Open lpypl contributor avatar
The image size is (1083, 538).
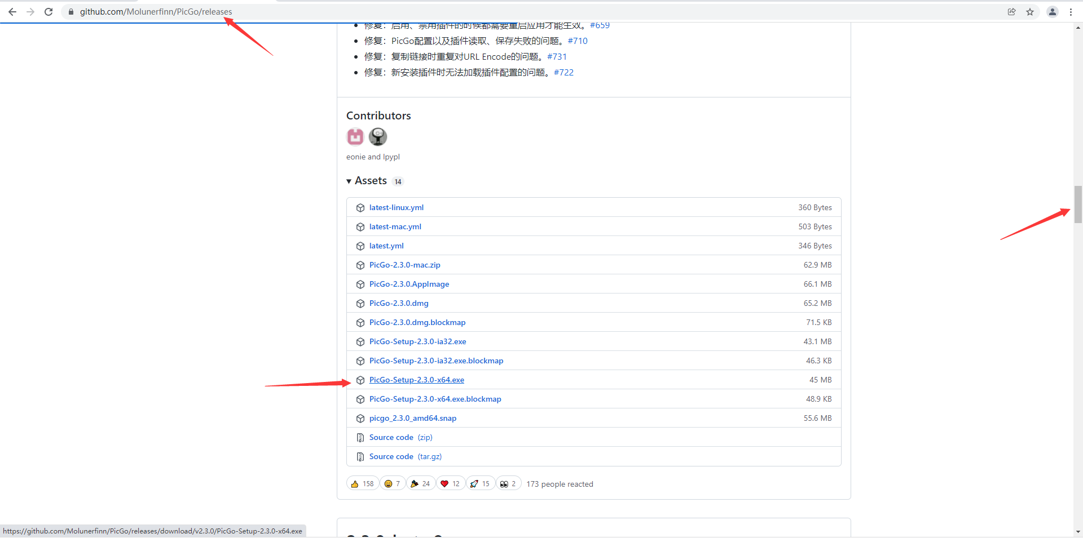click(x=378, y=136)
